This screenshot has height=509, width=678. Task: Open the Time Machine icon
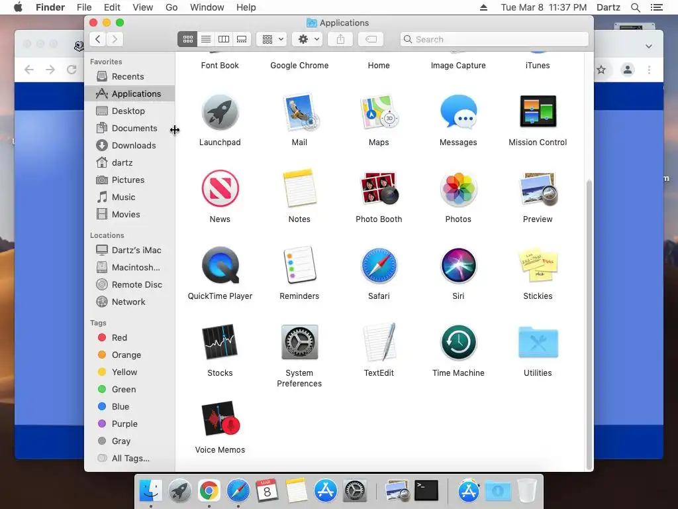point(458,342)
